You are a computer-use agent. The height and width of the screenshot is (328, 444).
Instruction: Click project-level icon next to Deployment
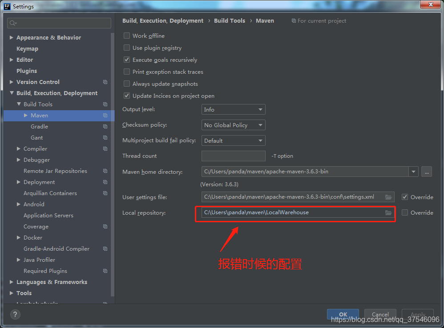105,182
